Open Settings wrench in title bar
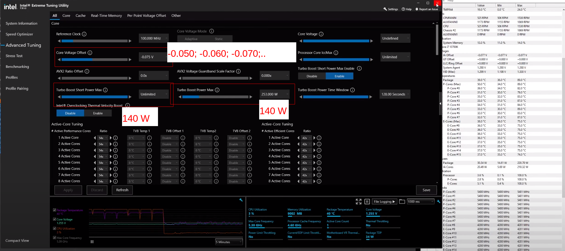Screen dimensions: 565x251 [x=390, y=9]
